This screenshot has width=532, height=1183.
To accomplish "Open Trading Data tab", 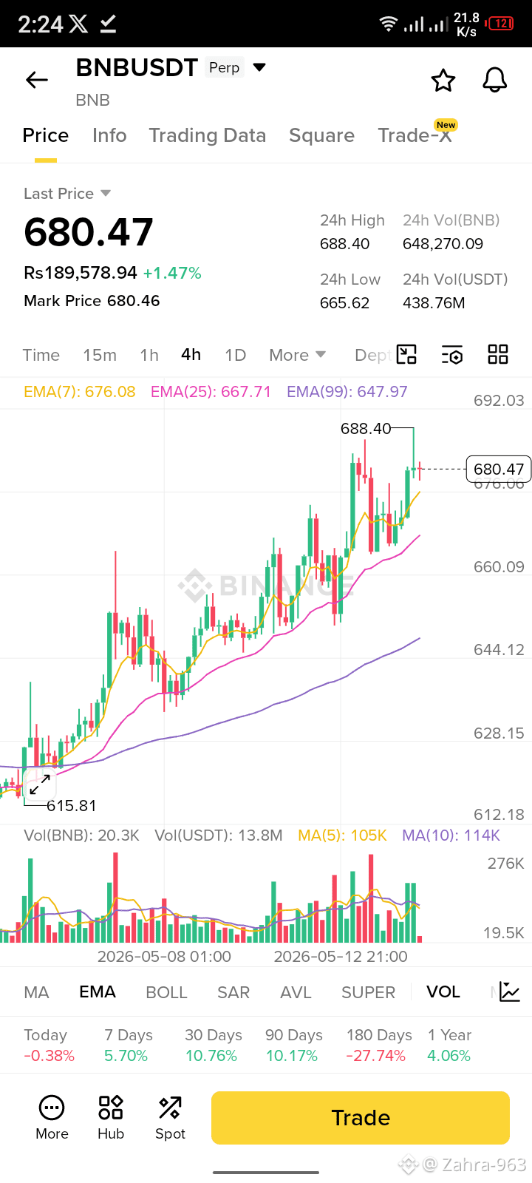I will point(208,135).
